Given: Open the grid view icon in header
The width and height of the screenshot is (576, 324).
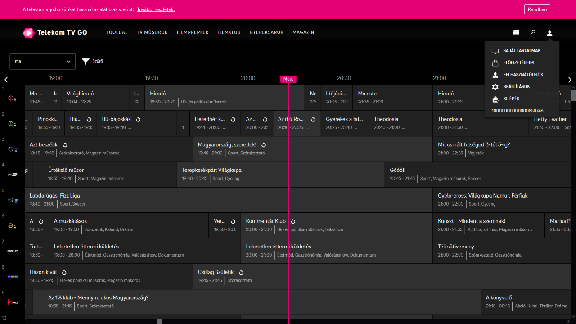Looking at the screenshot, I should tap(516, 32).
